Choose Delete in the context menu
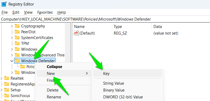210x101 pixels. tap(64, 90)
